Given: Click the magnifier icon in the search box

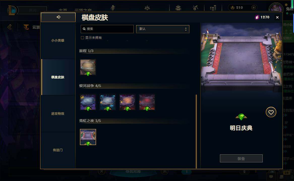Looking at the screenshot, I should click(x=84, y=29).
